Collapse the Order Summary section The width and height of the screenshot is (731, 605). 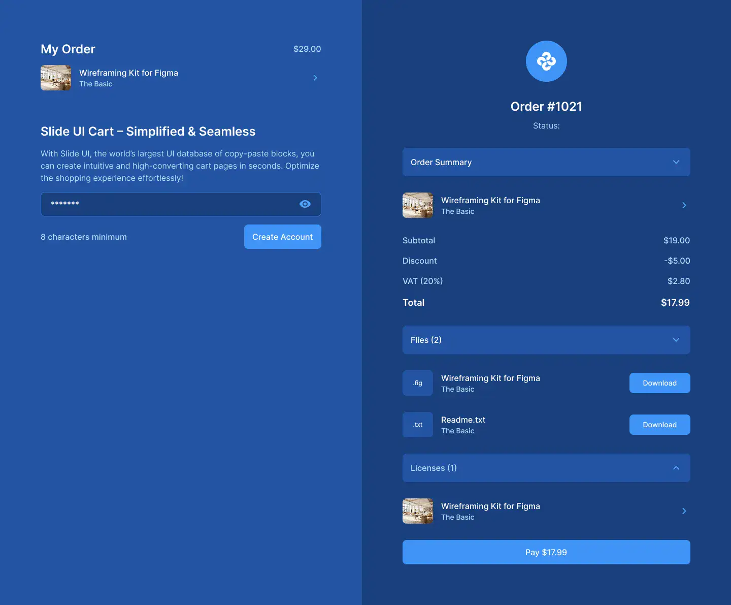tap(546, 162)
